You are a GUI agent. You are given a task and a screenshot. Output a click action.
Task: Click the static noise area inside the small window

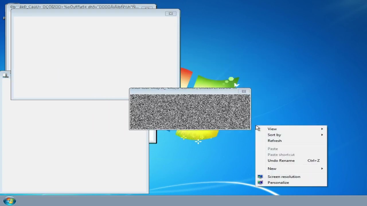[x=190, y=112]
